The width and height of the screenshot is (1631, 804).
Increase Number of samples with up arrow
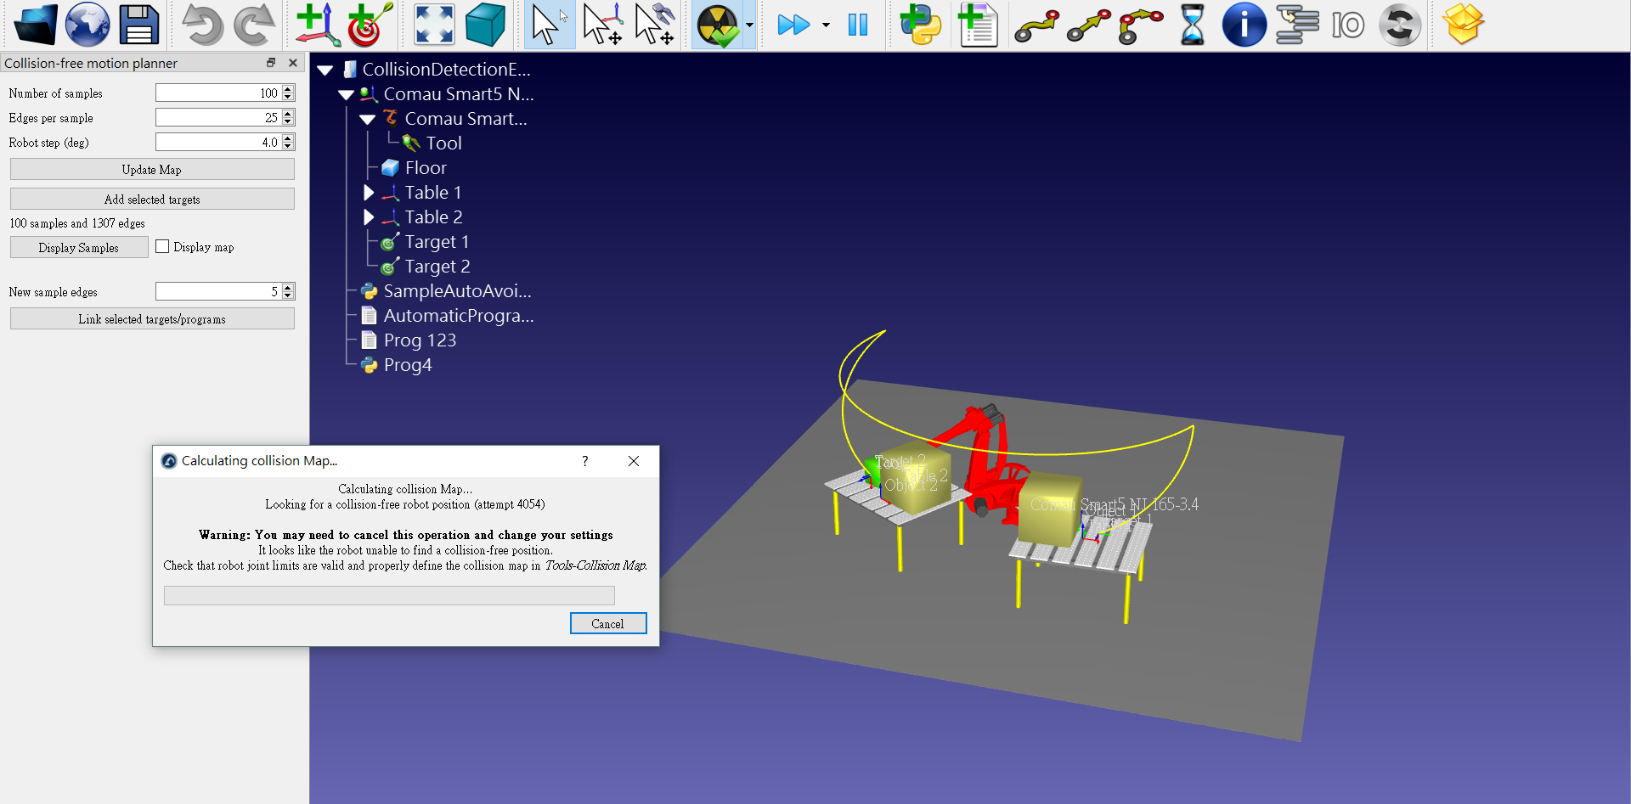[288, 88]
